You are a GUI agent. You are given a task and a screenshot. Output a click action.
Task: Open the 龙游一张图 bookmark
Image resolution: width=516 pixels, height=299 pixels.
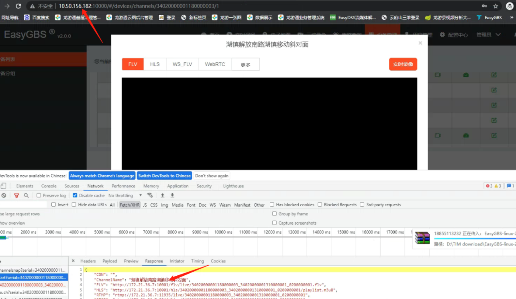(x=227, y=18)
